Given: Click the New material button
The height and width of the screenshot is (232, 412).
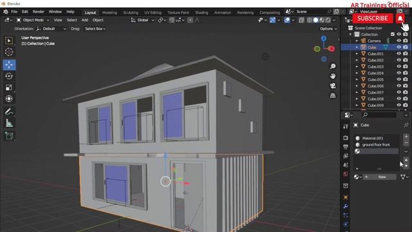Looking at the screenshot, I should (x=379, y=177).
